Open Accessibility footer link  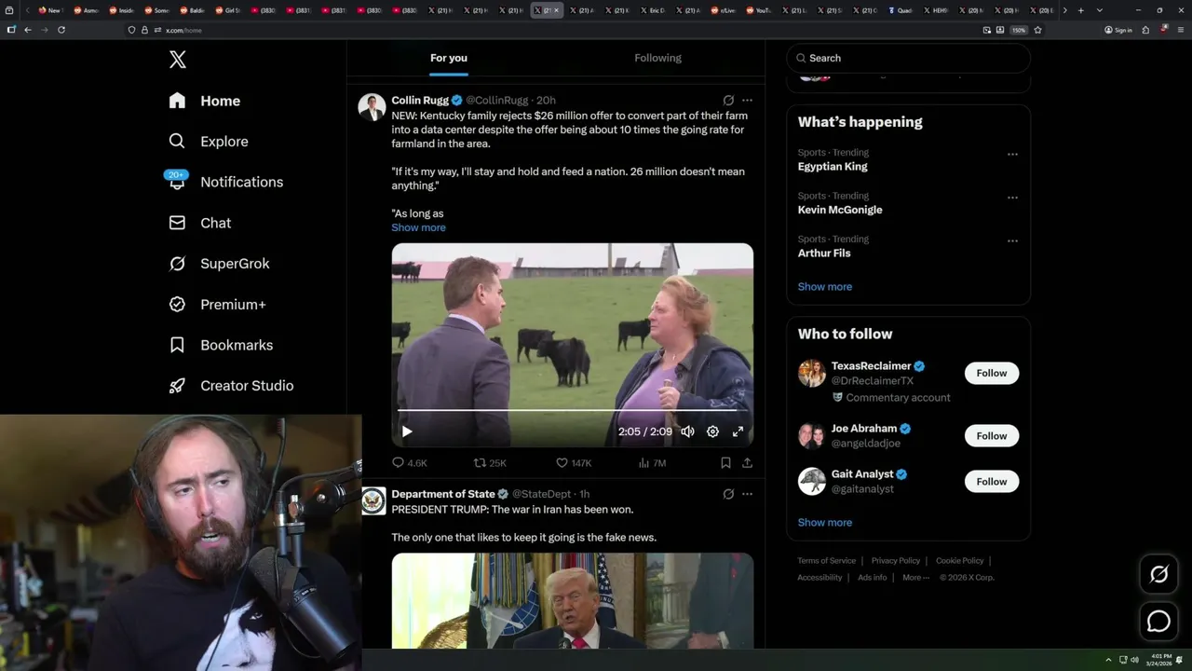[819, 578]
